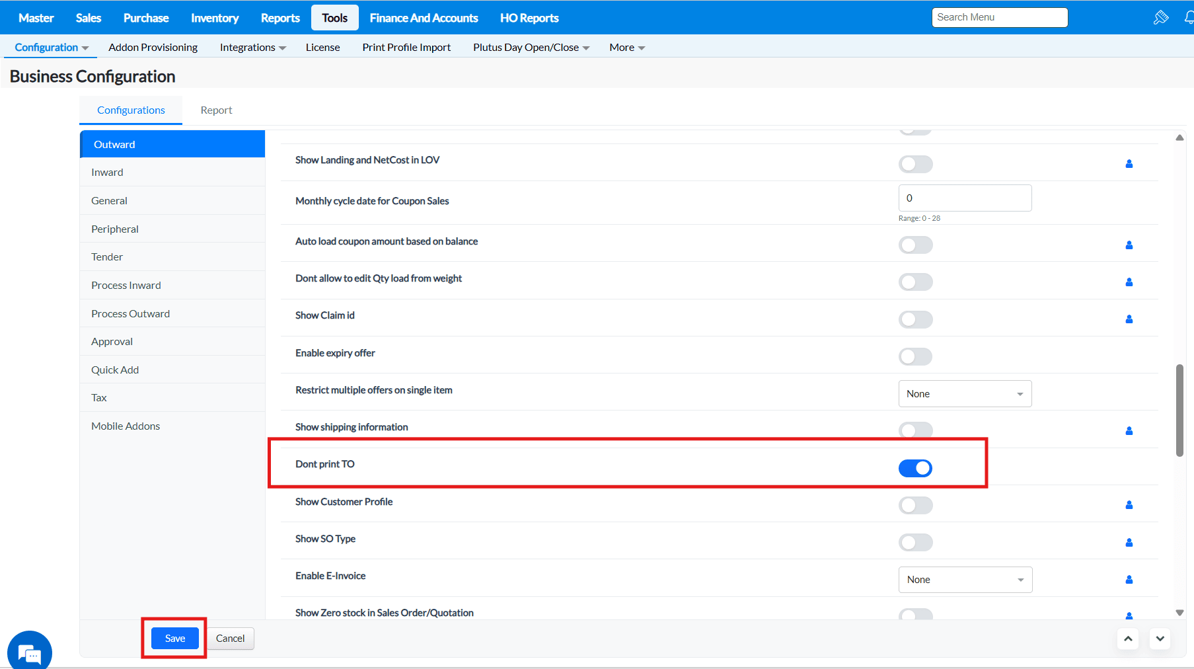
Task: Select the Tender category
Action: click(x=172, y=257)
